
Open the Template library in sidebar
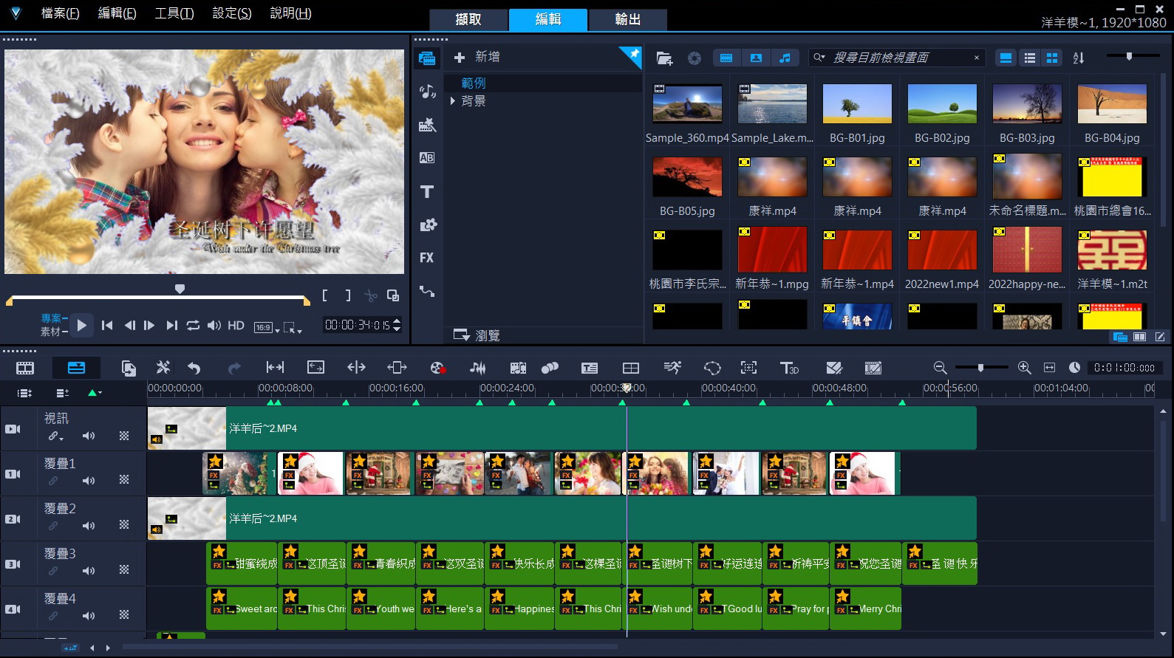click(427, 125)
